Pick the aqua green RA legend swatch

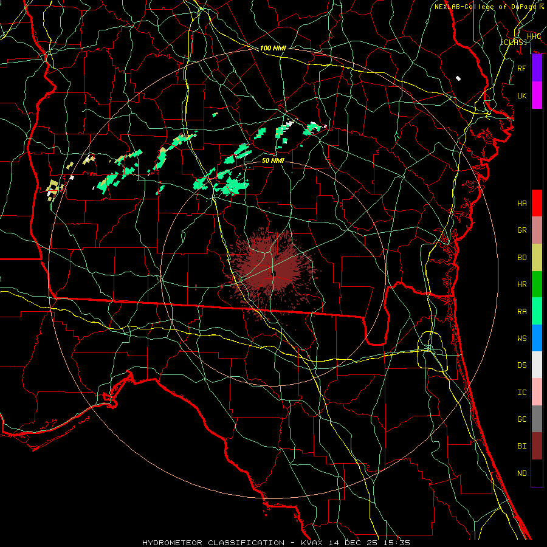coord(537,311)
